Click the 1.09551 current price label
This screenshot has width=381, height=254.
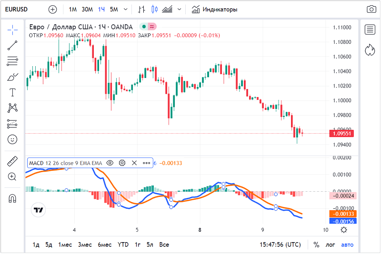tap(341, 134)
